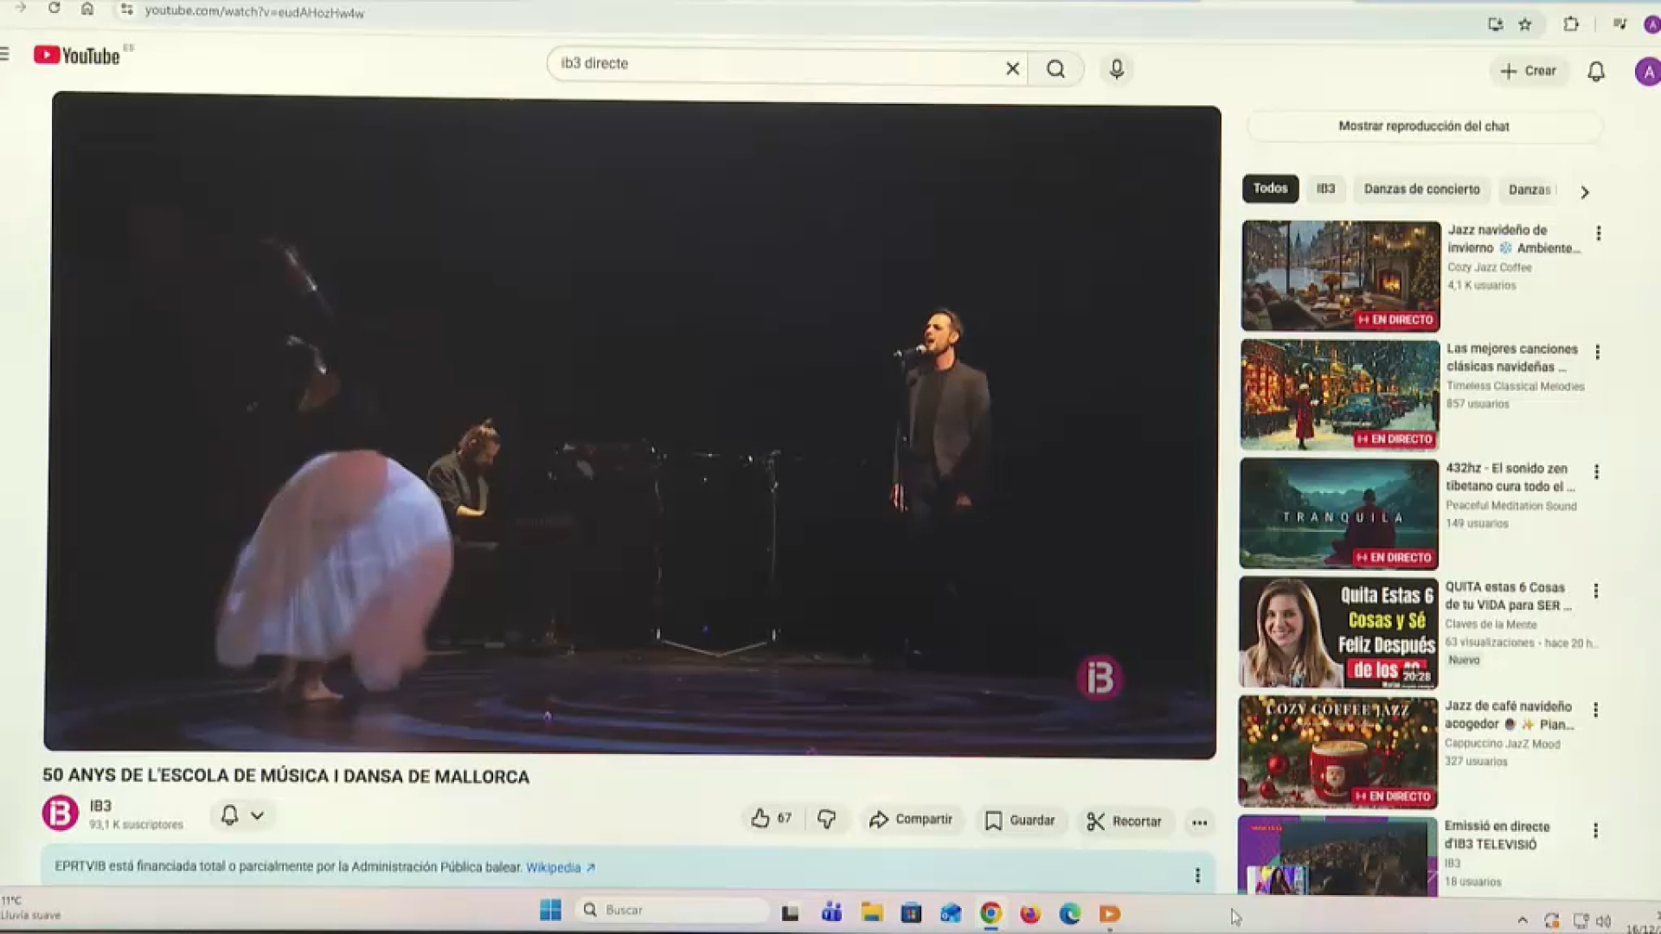Select Danzas de concierto chip

pos(1421,189)
